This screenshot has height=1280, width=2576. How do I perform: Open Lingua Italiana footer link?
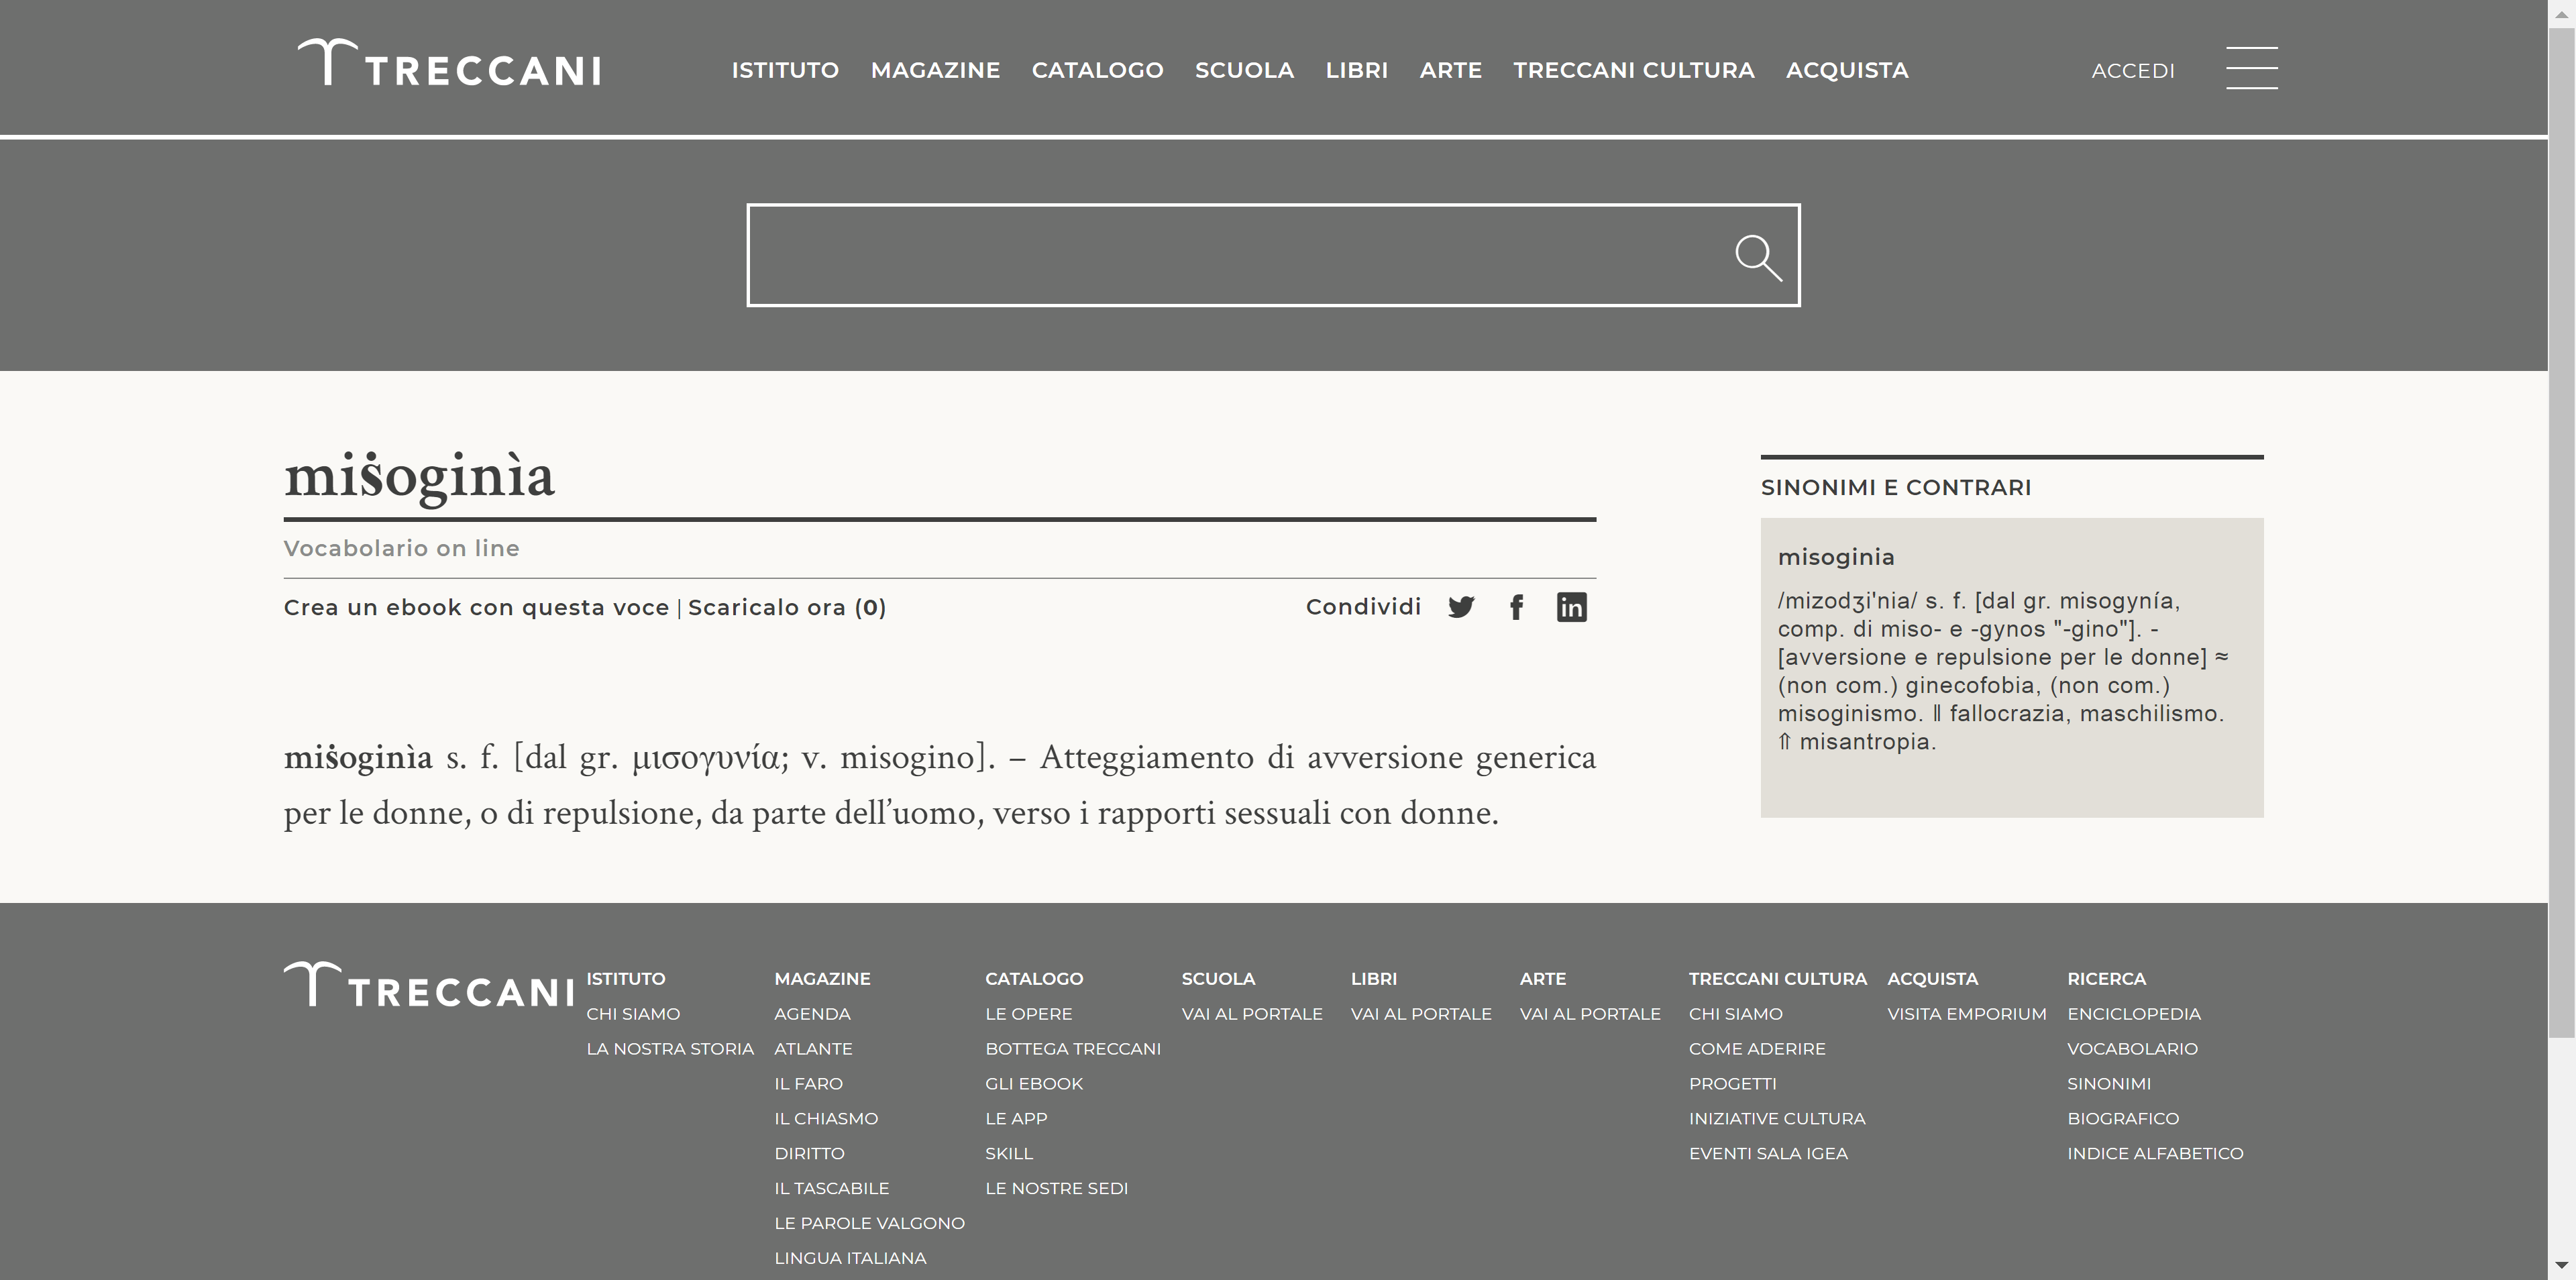[x=850, y=1259]
